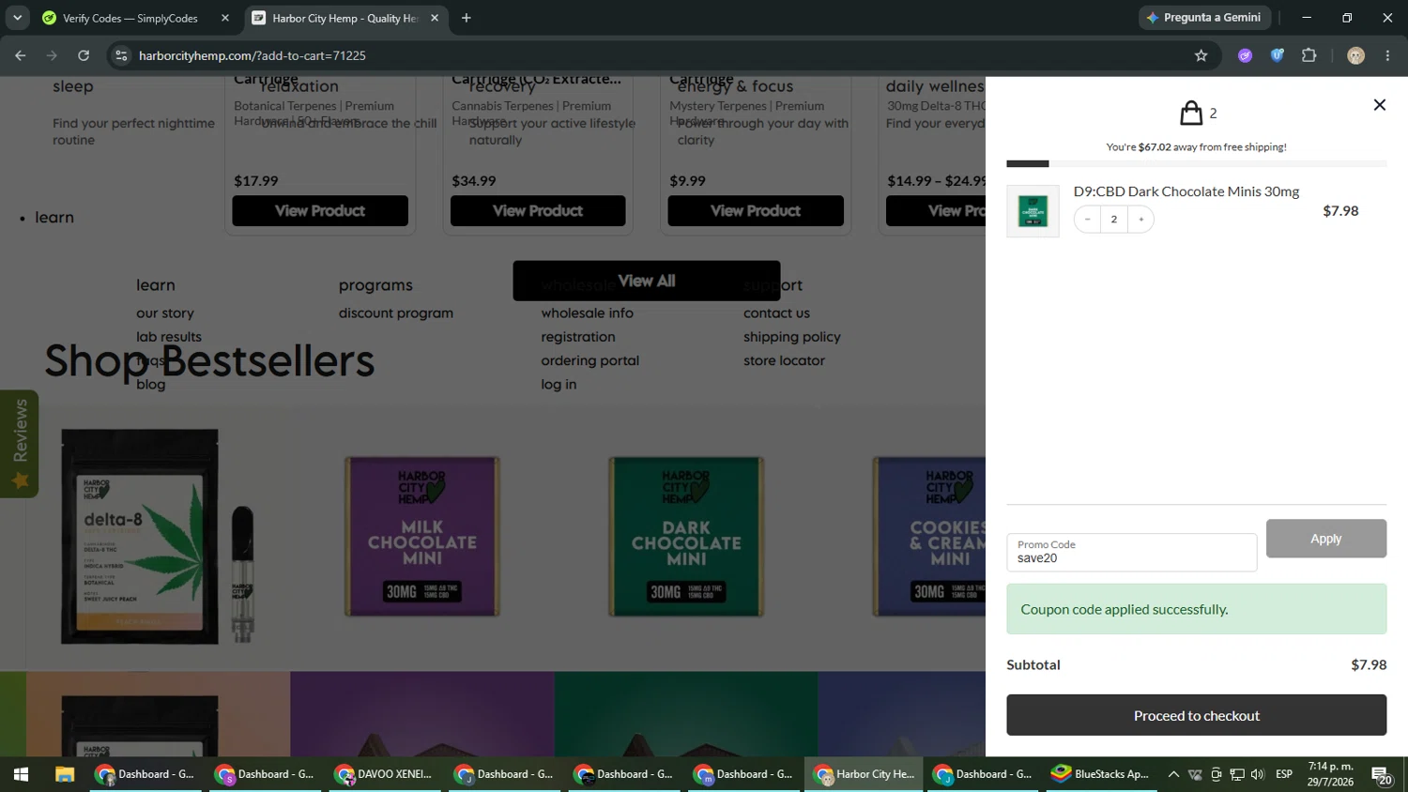The image size is (1408, 792).
Task: Click the address bar URL
Action: point(253,55)
